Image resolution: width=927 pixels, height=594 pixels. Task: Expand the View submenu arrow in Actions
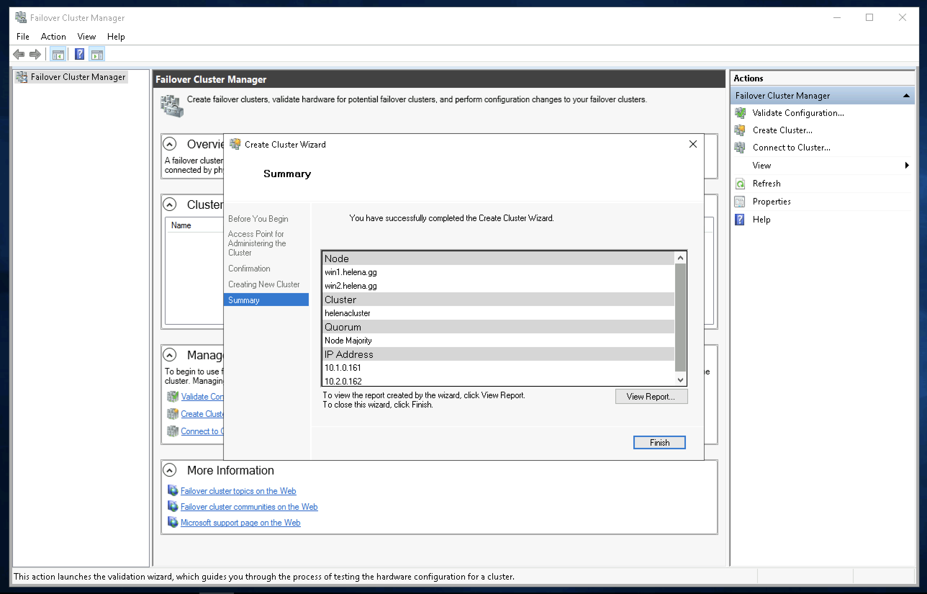point(907,166)
